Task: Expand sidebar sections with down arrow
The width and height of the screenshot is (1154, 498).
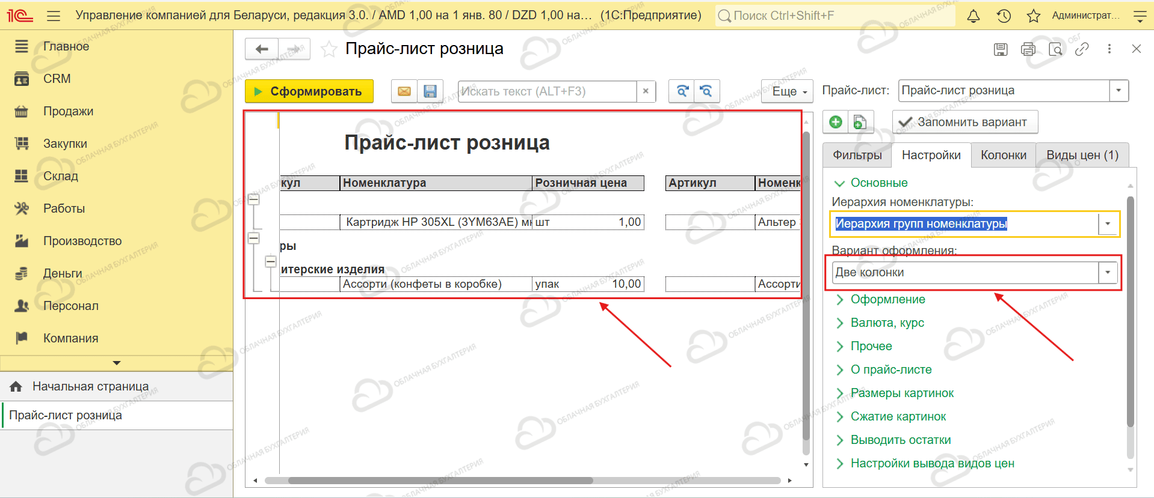Action: click(117, 363)
